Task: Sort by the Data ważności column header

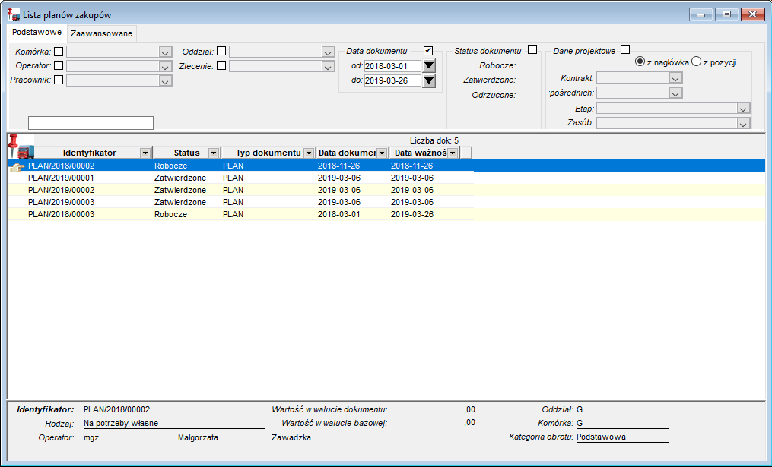Action: coord(420,153)
